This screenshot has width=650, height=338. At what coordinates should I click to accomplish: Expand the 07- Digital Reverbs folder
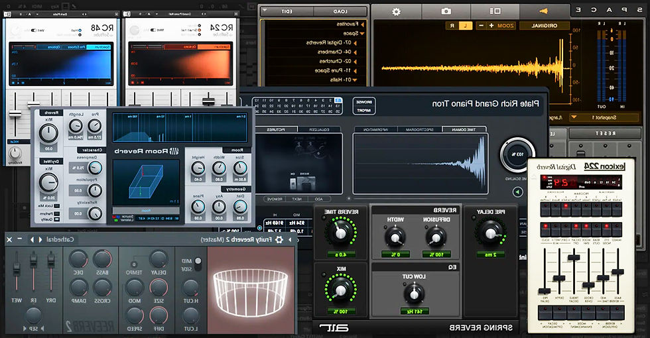(x=355, y=42)
